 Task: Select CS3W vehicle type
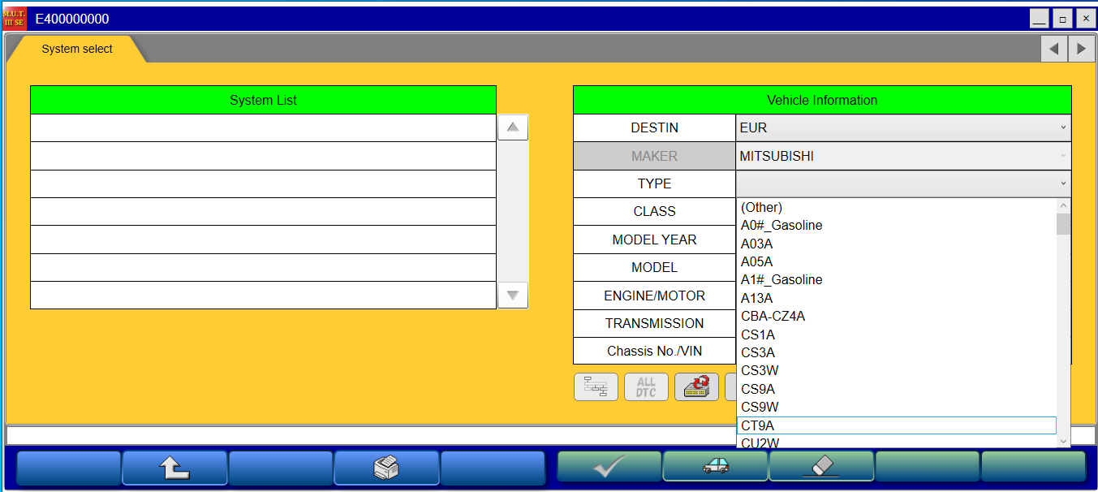pyautogui.click(x=897, y=370)
